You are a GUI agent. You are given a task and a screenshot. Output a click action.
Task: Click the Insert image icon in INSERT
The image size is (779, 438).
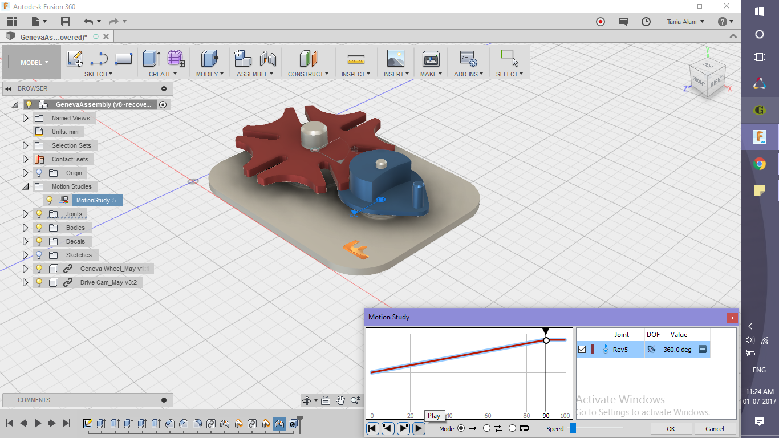click(396, 59)
